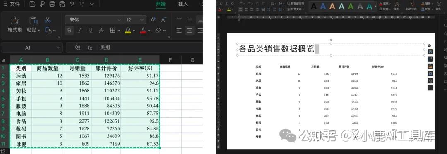Open the fx insert function dialog
The image size is (447, 154).
tap(89, 47)
